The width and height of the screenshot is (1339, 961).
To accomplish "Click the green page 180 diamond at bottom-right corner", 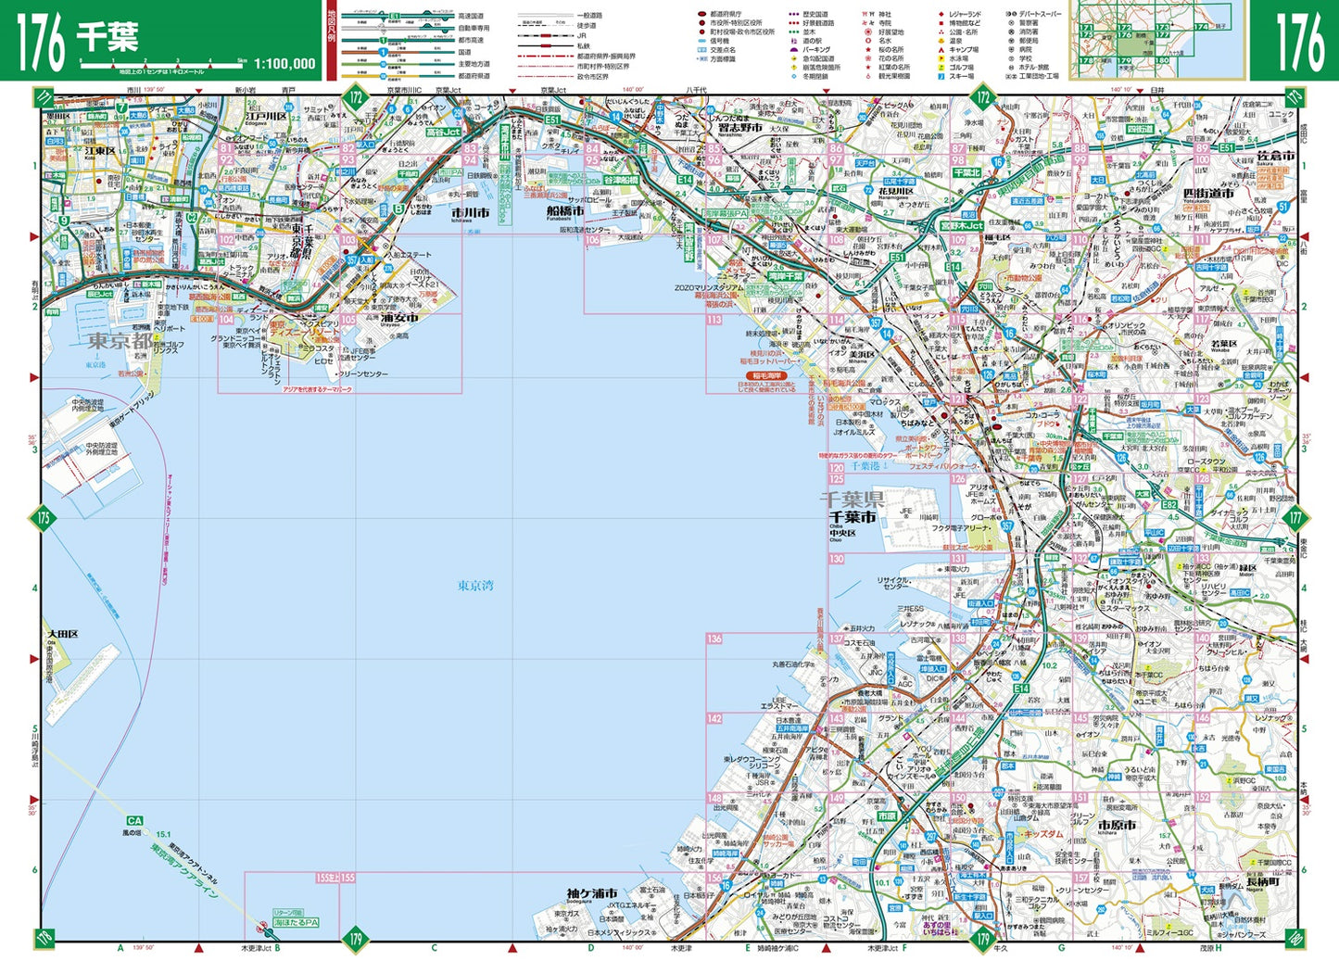I will point(1295,938).
